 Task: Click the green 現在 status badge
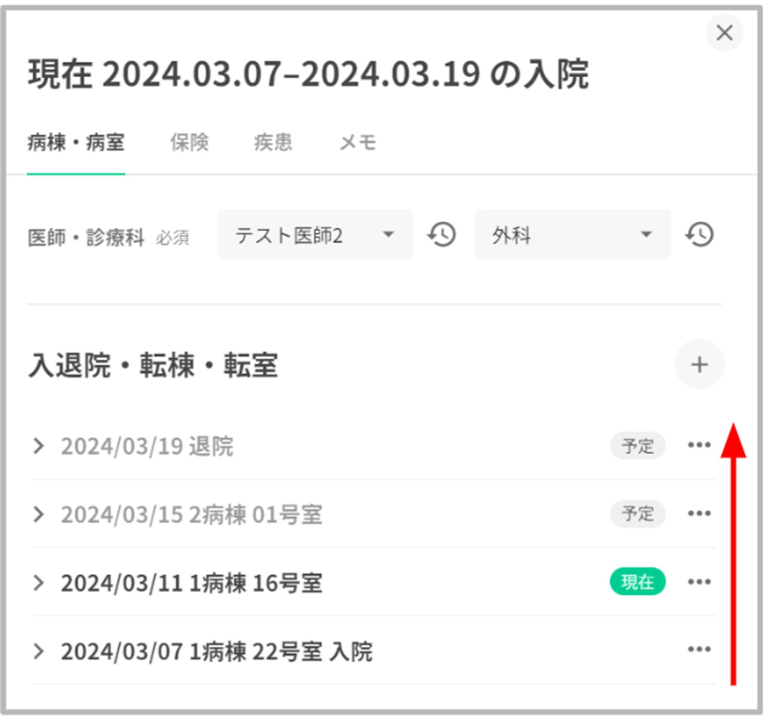637,582
